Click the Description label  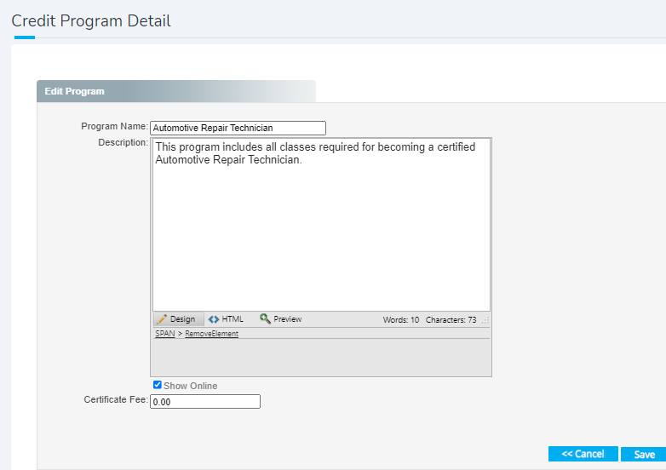point(123,143)
